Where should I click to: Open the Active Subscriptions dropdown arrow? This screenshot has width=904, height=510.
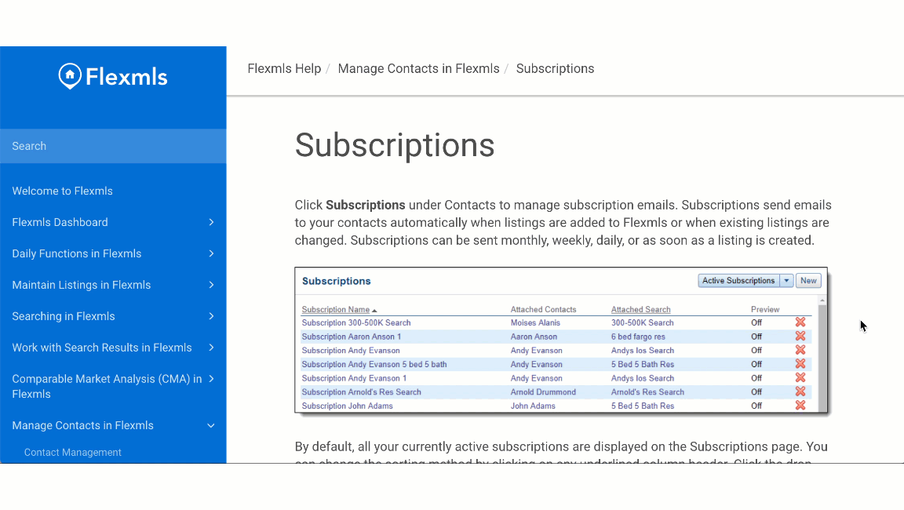tap(786, 281)
